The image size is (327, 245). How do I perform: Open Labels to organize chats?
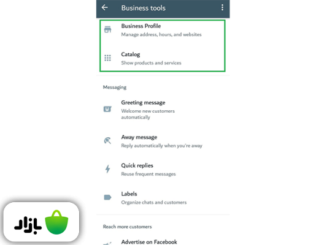tap(163, 198)
